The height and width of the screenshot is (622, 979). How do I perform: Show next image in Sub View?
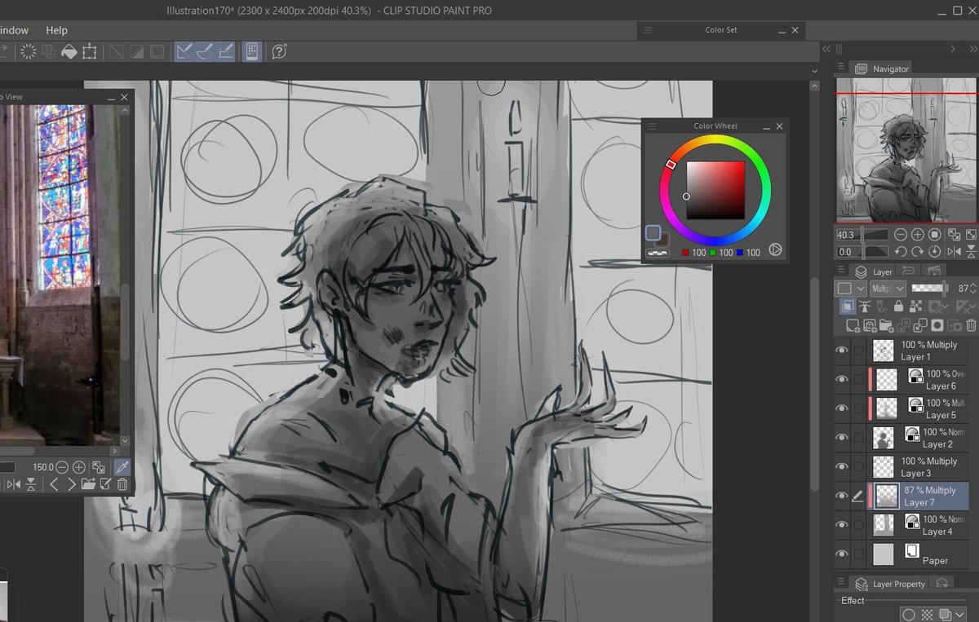pos(71,484)
